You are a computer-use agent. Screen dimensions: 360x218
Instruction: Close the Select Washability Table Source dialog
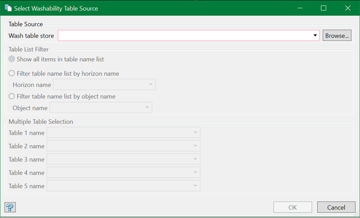tap(348, 8)
